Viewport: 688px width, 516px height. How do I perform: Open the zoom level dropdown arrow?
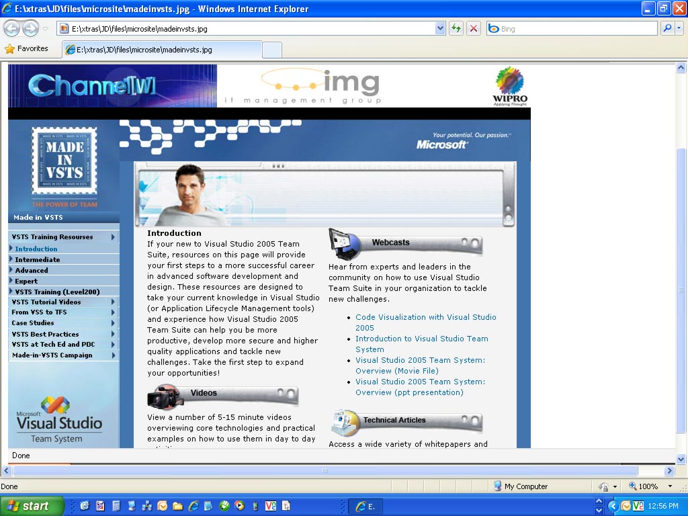click(670, 486)
